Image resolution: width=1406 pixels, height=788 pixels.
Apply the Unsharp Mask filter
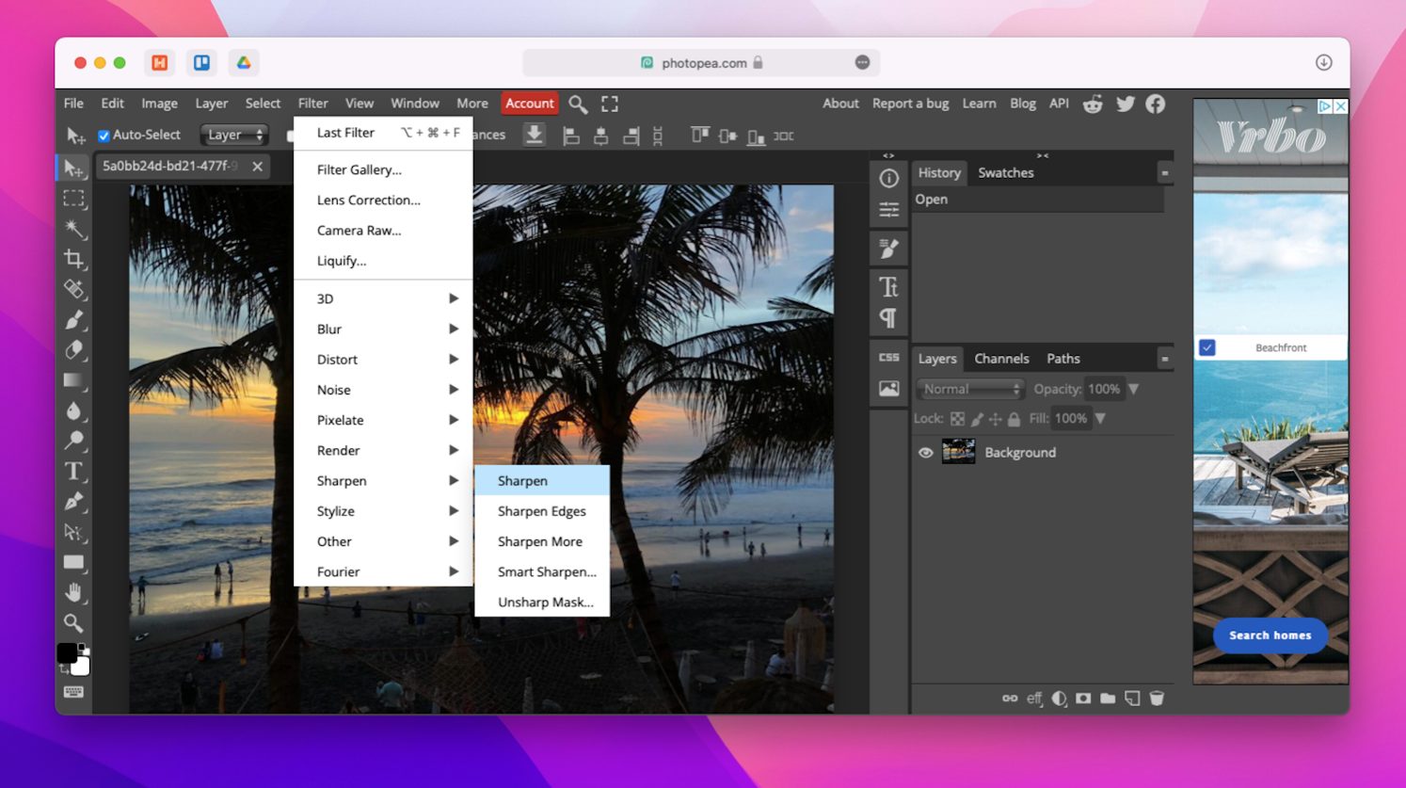546,602
